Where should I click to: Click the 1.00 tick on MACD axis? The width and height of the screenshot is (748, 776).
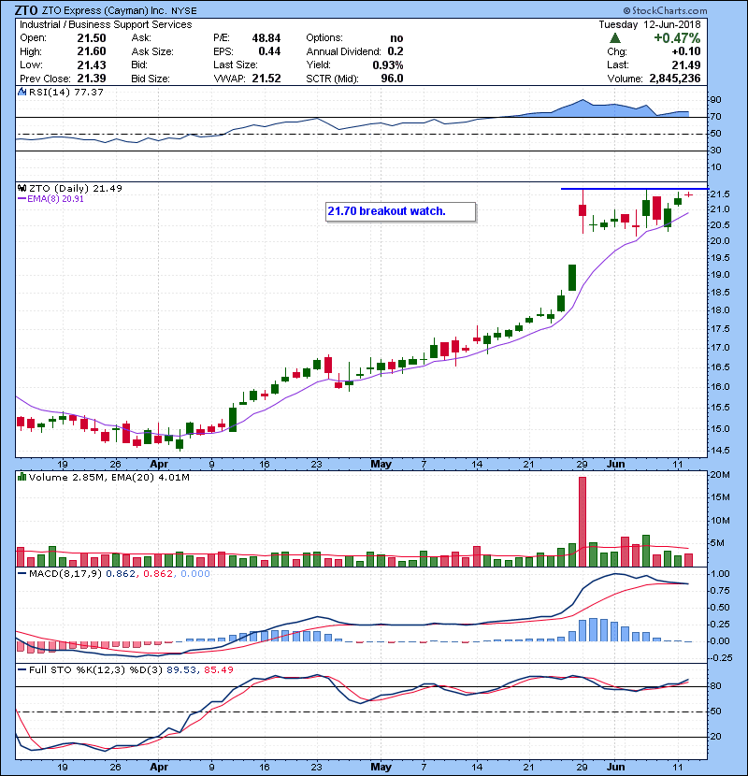coord(720,574)
